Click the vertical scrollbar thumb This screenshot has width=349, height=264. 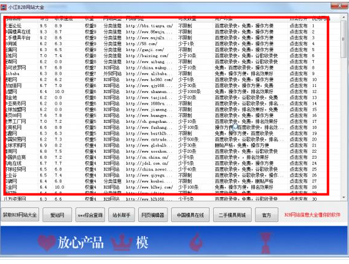pyautogui.click(x=344, y=39)
